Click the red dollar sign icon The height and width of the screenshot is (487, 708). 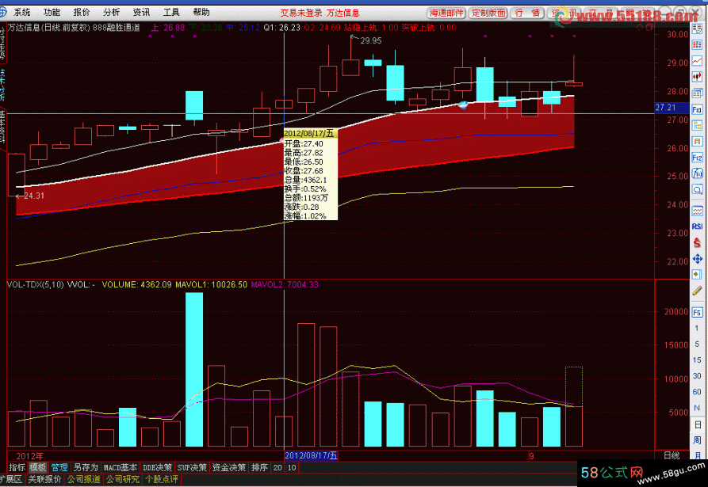pos(697,242)
